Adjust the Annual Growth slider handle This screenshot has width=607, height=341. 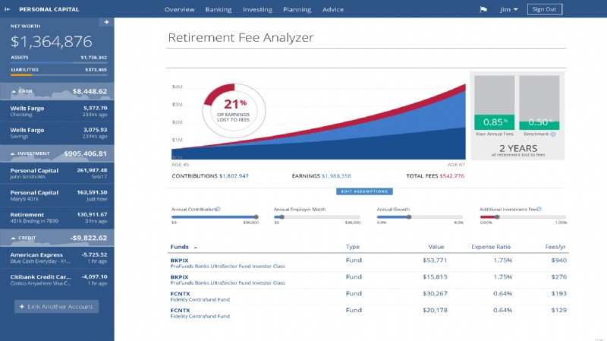[x=409, y=217]
